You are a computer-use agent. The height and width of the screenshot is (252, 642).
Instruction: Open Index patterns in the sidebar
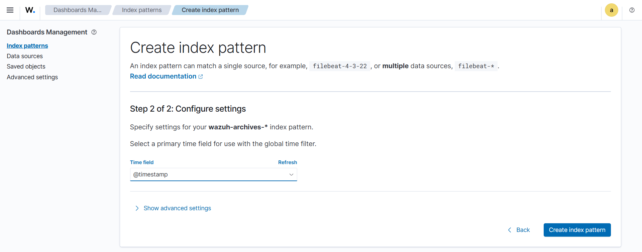27,46
